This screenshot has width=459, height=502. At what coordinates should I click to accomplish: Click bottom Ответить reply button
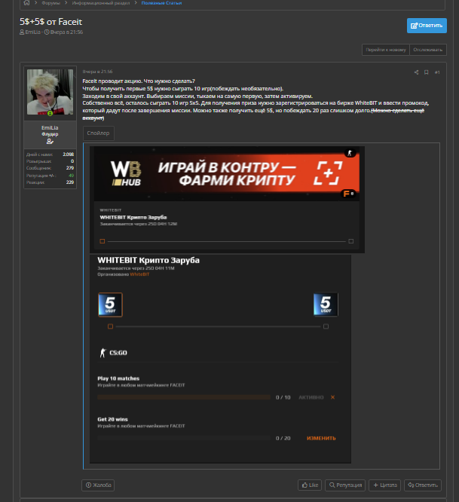423,485
